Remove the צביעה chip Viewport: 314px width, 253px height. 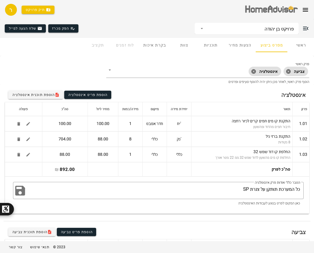(x=288, y=71)
